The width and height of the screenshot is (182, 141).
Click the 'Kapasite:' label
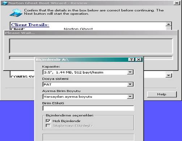click(x=51, y=67)
